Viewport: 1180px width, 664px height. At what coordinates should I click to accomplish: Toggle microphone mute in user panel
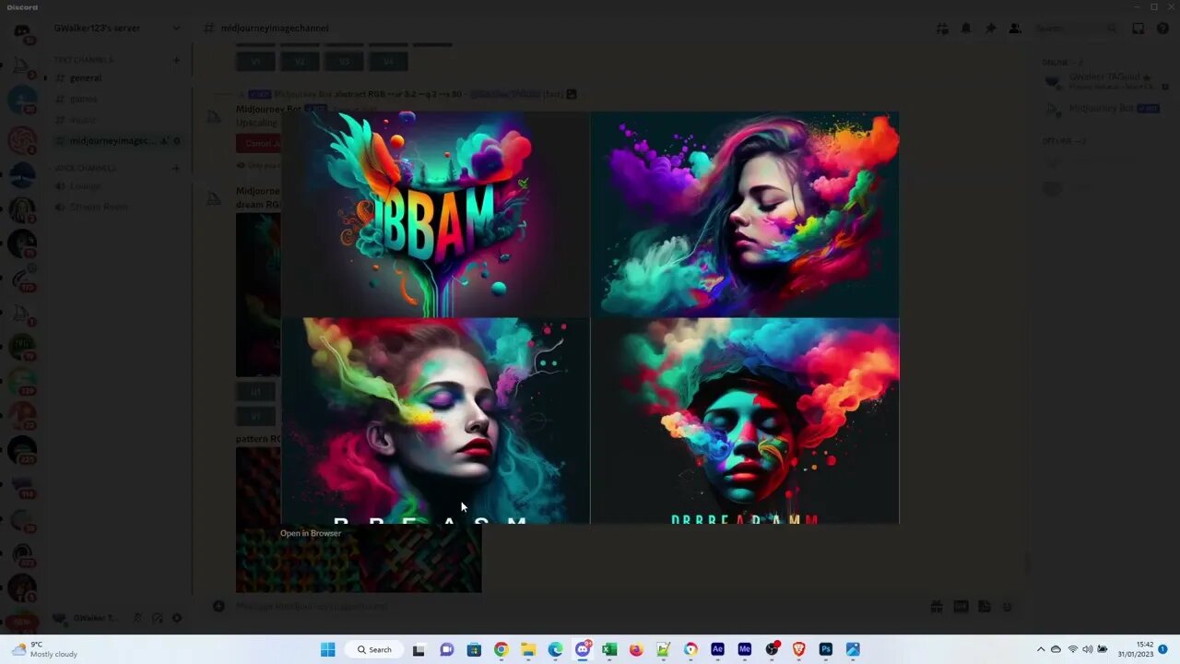coord(137,618)
